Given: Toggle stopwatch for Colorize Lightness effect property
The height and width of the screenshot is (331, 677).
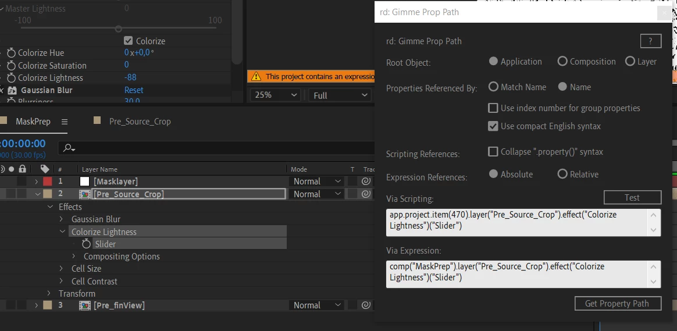Looking at the screenshot, I should (11, 78).
